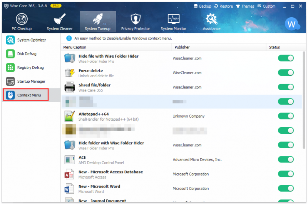Click the Restore button in title bar
Image resolution: width=308 pixels, height=204 pixels.
click(224, 6)
